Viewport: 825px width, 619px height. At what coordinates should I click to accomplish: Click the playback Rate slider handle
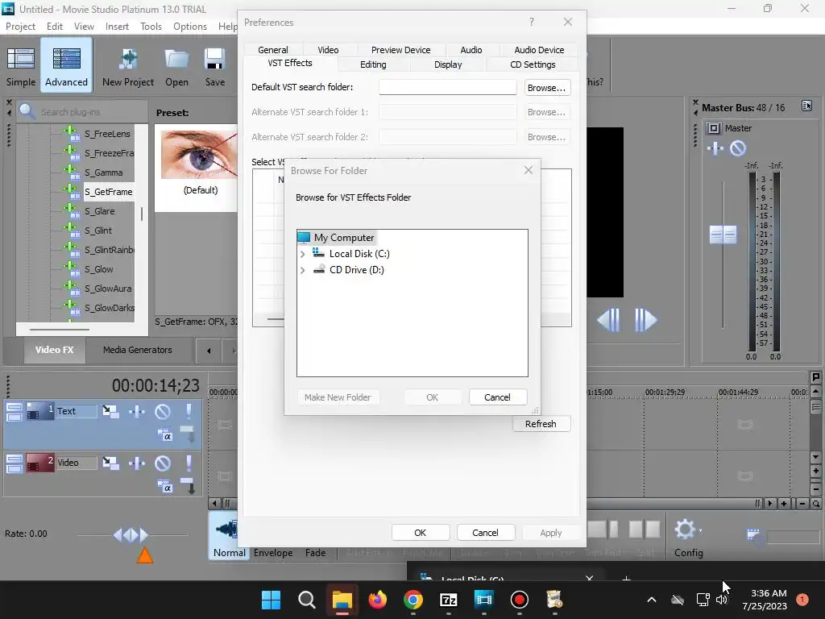[x=131, y=535]
